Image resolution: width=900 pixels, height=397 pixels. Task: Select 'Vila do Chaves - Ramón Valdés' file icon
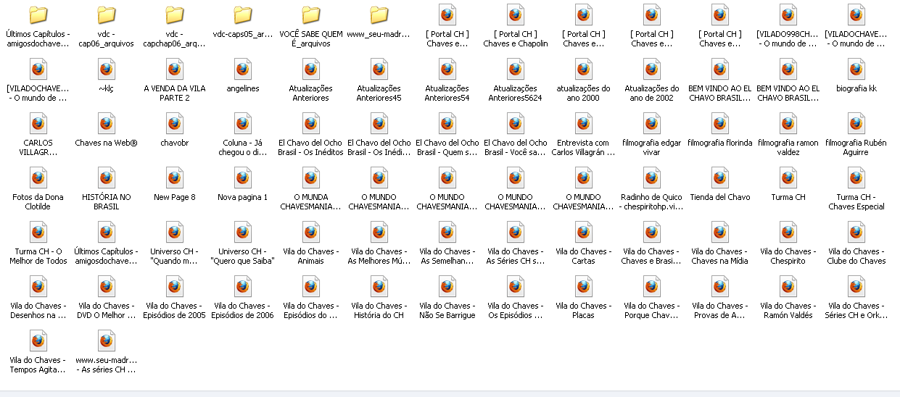788,287
